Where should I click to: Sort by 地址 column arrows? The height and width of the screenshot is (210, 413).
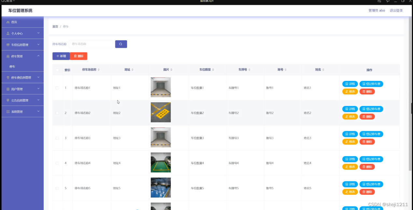[132, 70]
